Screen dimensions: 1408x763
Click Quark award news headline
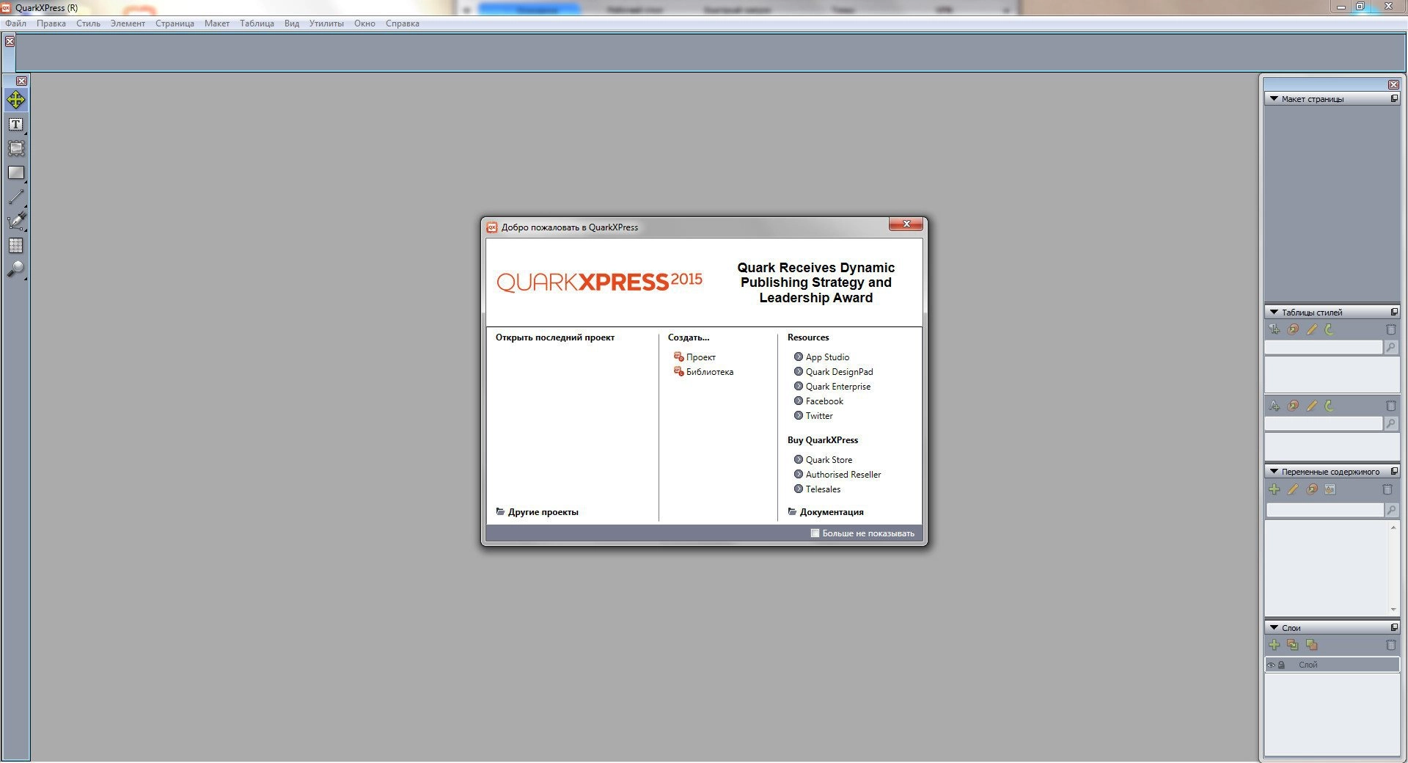(816, 282)
